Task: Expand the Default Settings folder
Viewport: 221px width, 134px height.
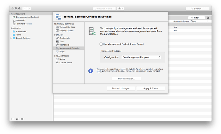Action: point(12,38)
